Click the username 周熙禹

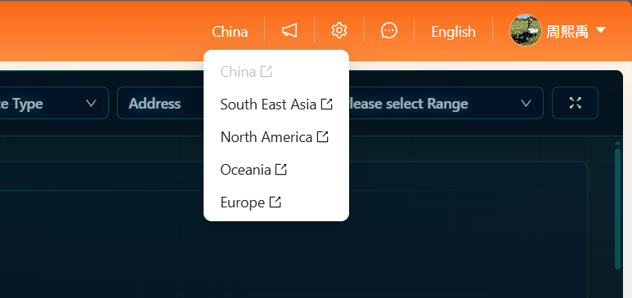coord(567,31)
